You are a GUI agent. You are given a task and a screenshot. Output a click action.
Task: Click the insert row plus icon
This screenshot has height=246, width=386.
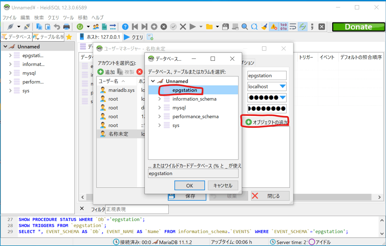click(x=154, y=27)
